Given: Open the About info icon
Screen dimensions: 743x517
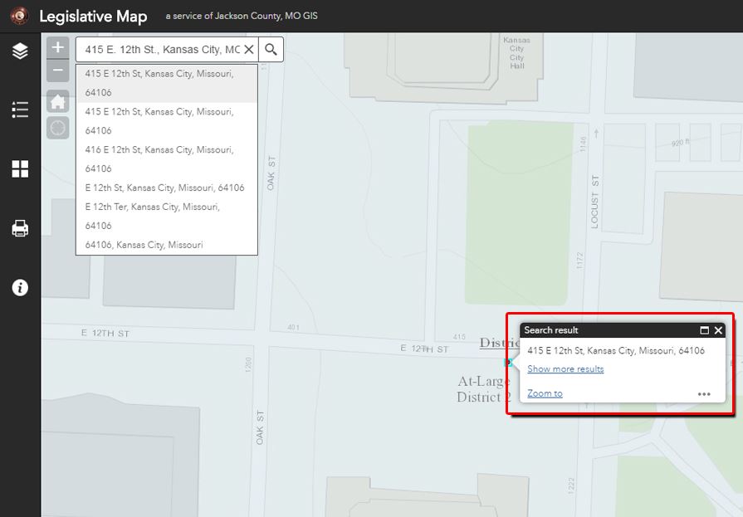Looking at the screenshot, I should tap(20, 288).
